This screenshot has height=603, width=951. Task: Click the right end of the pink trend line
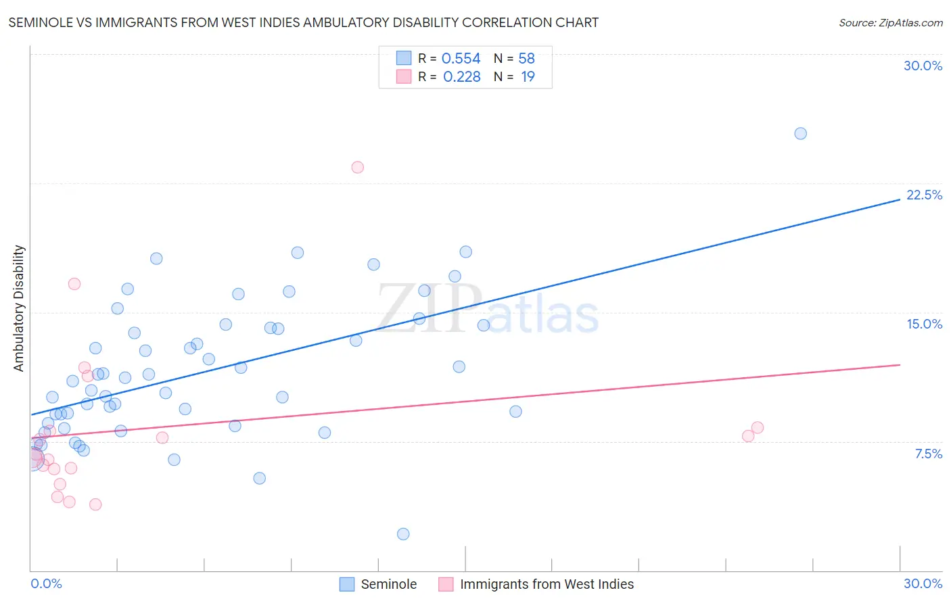pos(900,364)
